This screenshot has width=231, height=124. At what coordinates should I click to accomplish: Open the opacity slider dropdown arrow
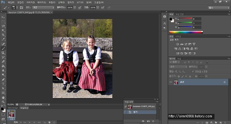(x=75, y=7)
